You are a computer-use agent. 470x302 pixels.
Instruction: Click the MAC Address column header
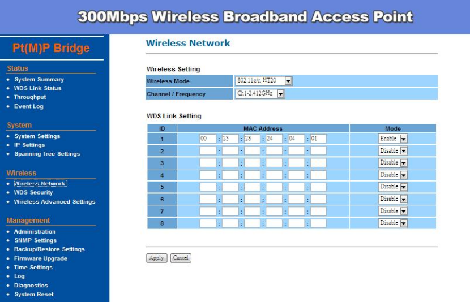coord(263,128)
